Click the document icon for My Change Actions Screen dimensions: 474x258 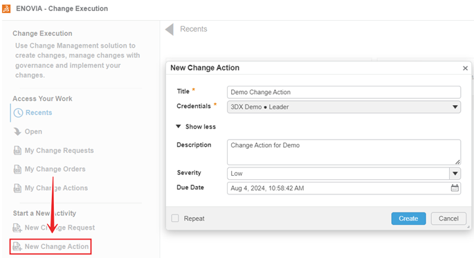point(17,188)
